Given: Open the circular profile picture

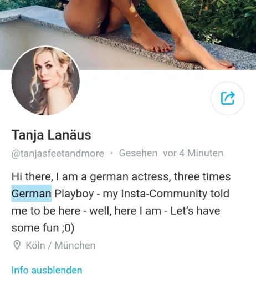Looking at the screenshot, I should click(45, 80).
